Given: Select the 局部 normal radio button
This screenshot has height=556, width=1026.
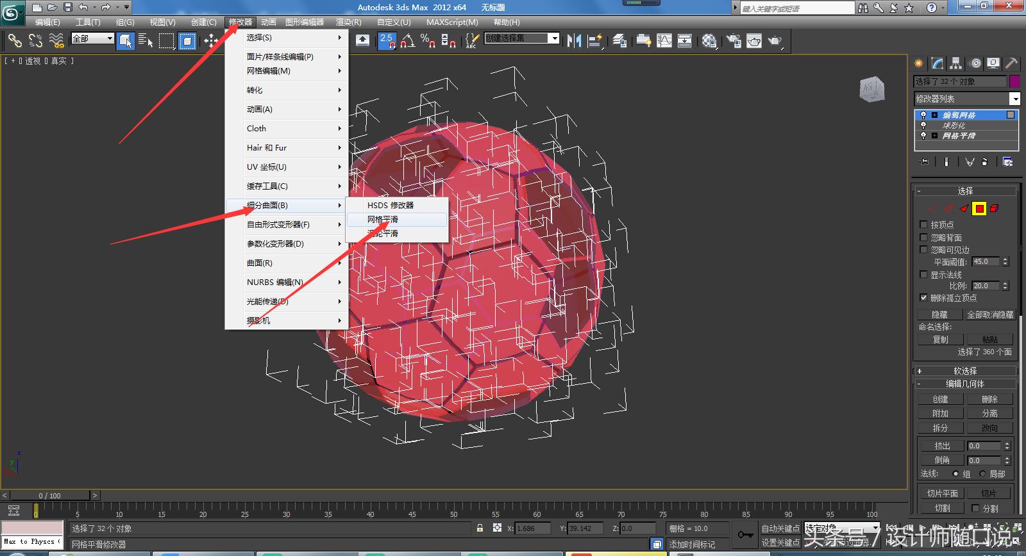Looking at the screenshot, I should pos(982,473).
